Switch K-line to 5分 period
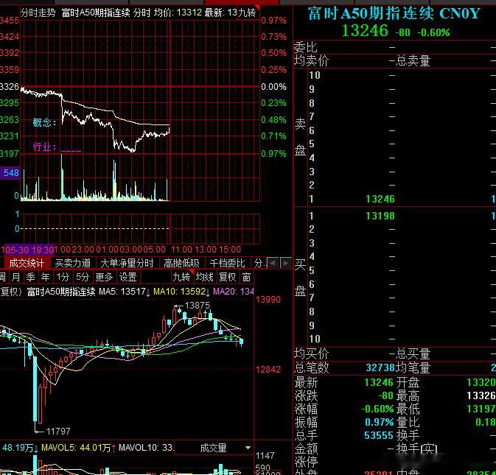 [x=83, y=277]
